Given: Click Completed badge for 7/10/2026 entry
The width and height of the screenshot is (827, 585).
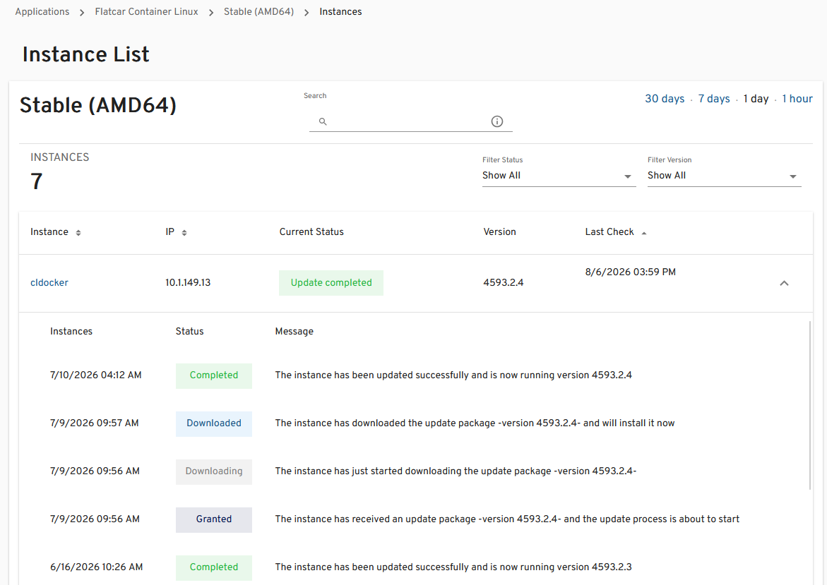Looking at the screenshot, I should (213, 376).
